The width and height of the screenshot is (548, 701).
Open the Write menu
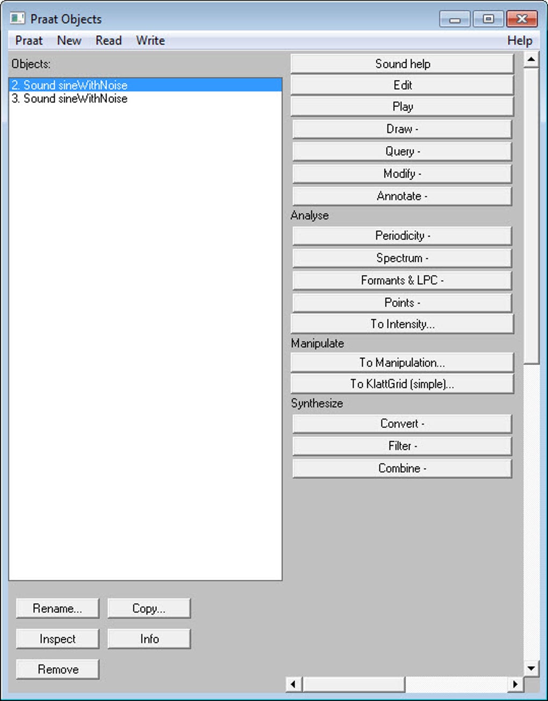tap(150, 41)
